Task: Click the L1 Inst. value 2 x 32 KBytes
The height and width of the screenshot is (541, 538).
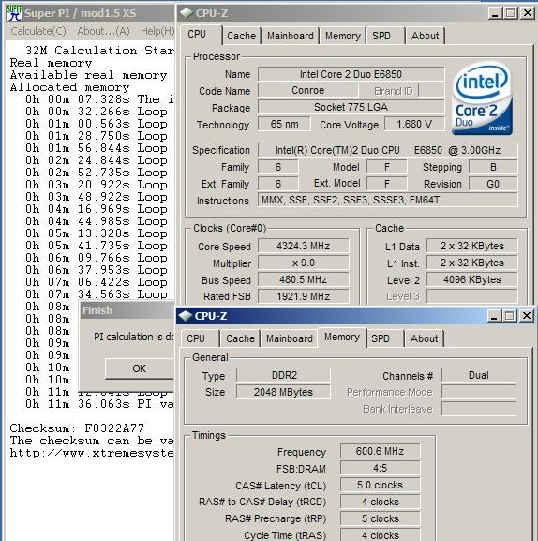Action: [x=472, y=263]
